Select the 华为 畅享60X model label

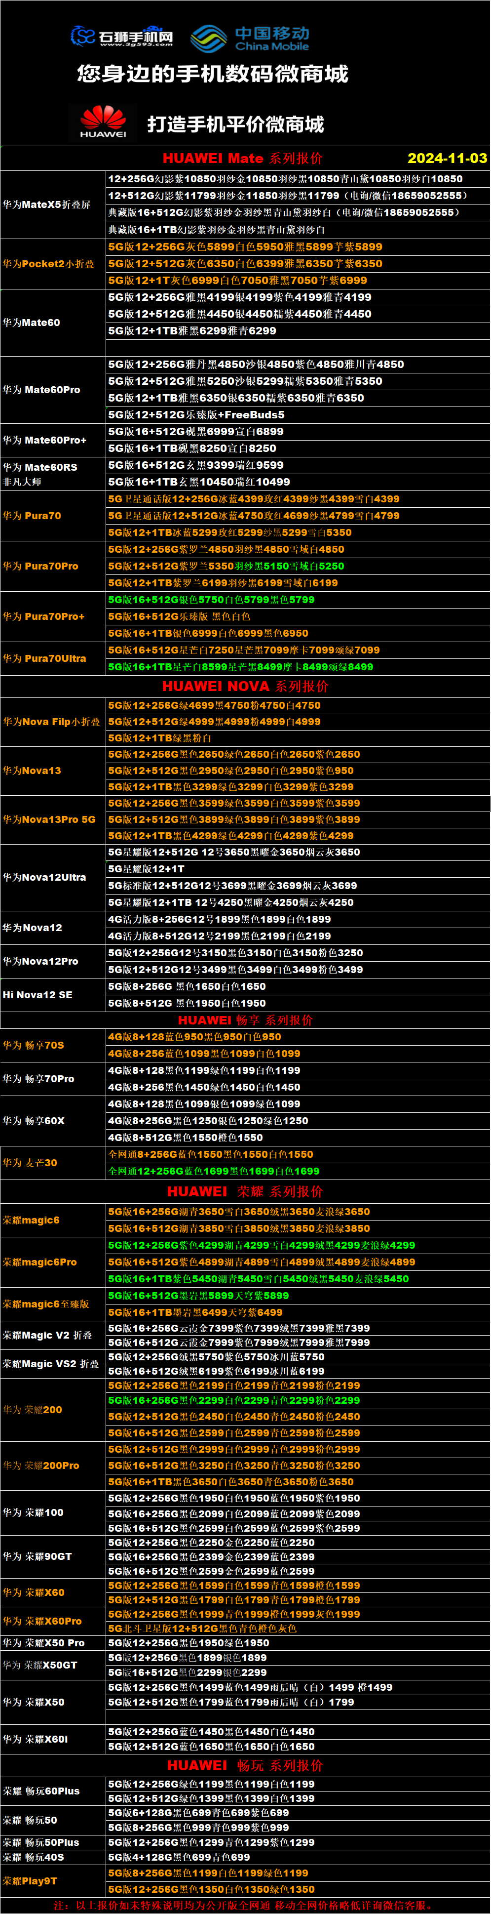pyautogui.click(x=34, y=1121)
